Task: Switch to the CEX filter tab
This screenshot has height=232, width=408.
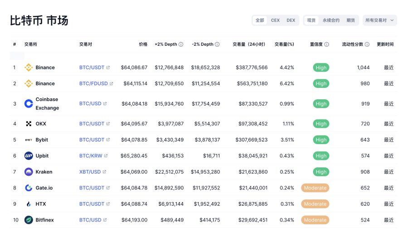Action: point(275,20)
